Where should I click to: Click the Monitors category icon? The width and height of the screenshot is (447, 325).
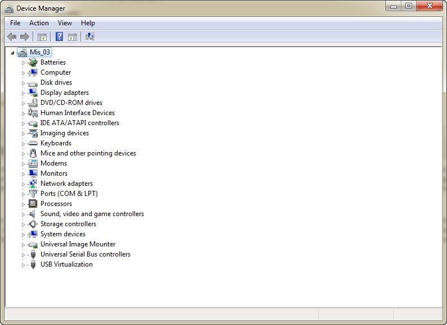point(33,173)
